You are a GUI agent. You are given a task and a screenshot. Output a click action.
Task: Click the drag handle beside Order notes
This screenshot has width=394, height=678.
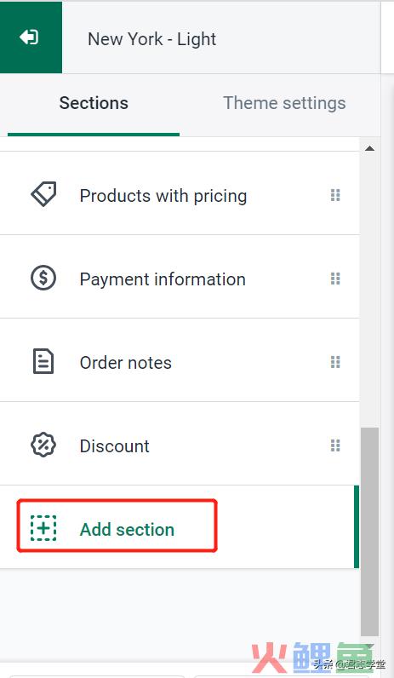pos(335,362)
